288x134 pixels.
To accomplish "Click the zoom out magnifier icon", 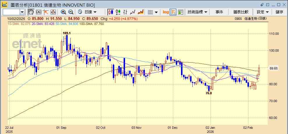I will [x=71, y=12].
